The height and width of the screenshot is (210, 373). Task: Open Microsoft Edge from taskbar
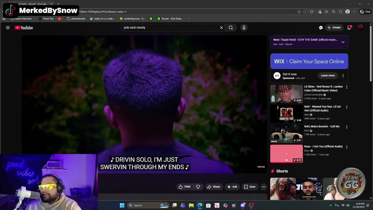pos(200,205)
